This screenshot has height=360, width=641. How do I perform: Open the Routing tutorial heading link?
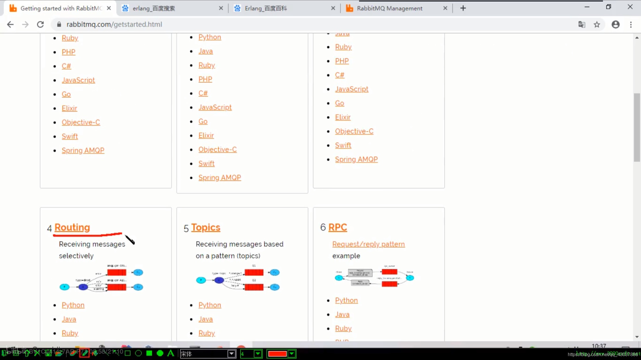(x=72, y=227)
